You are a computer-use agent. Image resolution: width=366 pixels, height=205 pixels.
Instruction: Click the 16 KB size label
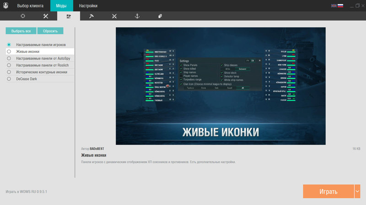(x=356, y=149)
